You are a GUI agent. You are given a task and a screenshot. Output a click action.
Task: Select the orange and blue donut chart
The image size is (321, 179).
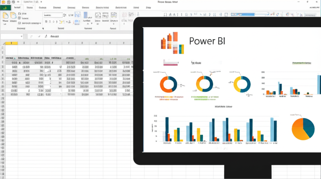point(168,84)
